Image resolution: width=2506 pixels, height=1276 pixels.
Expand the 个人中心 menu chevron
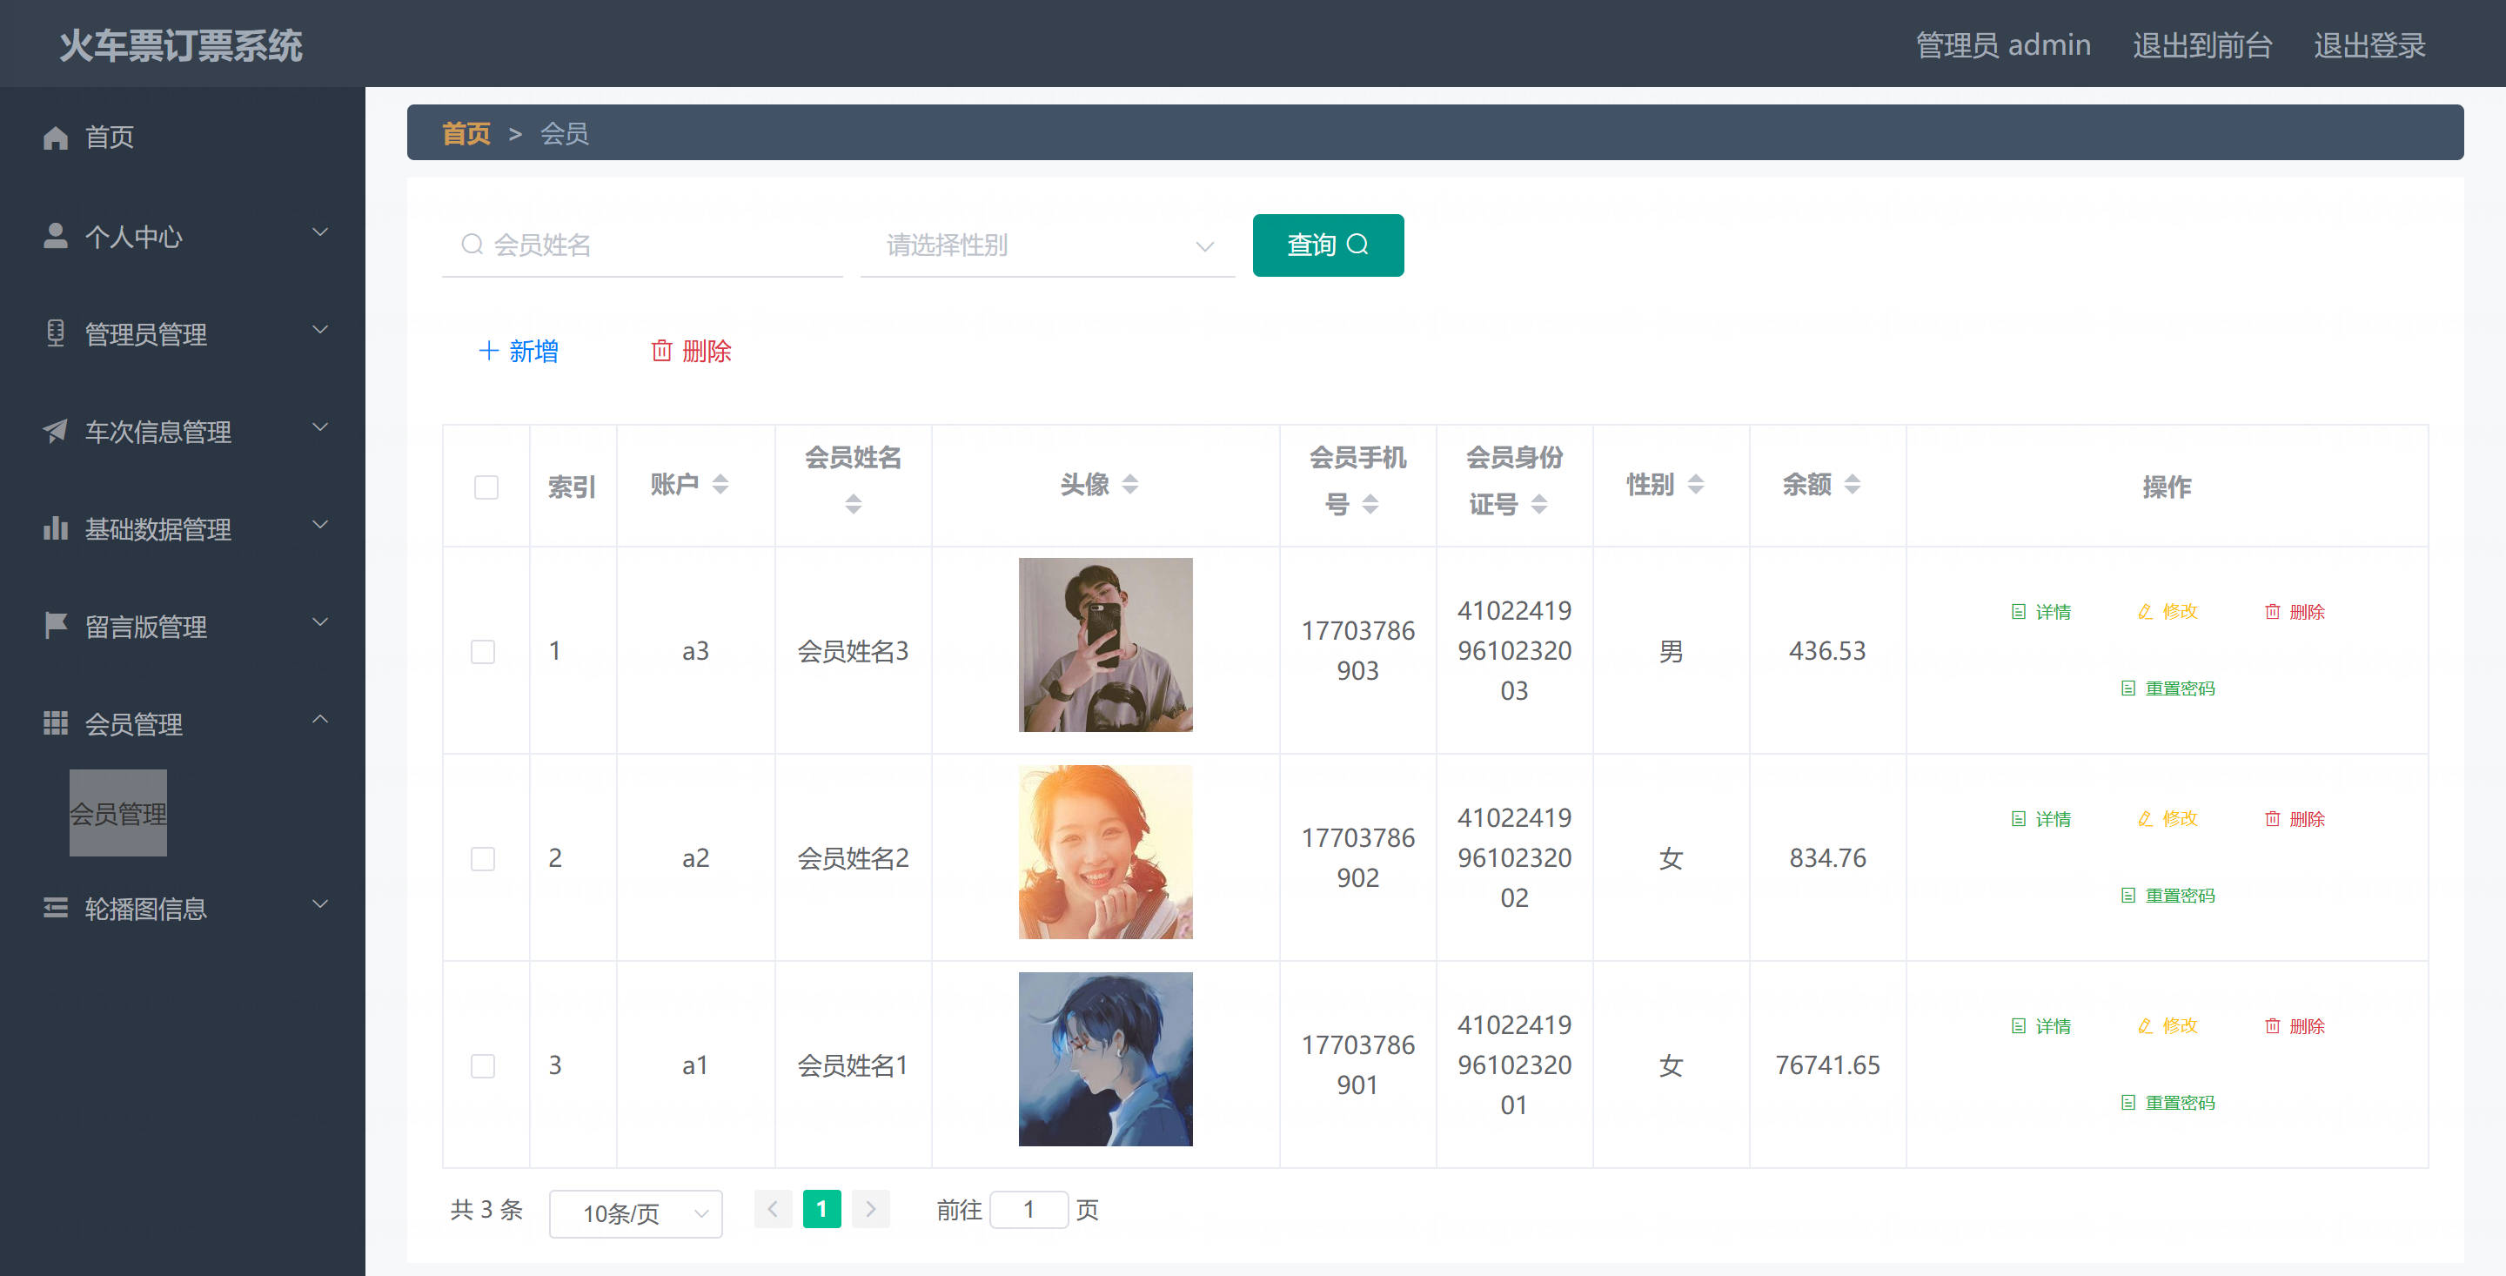320,232
